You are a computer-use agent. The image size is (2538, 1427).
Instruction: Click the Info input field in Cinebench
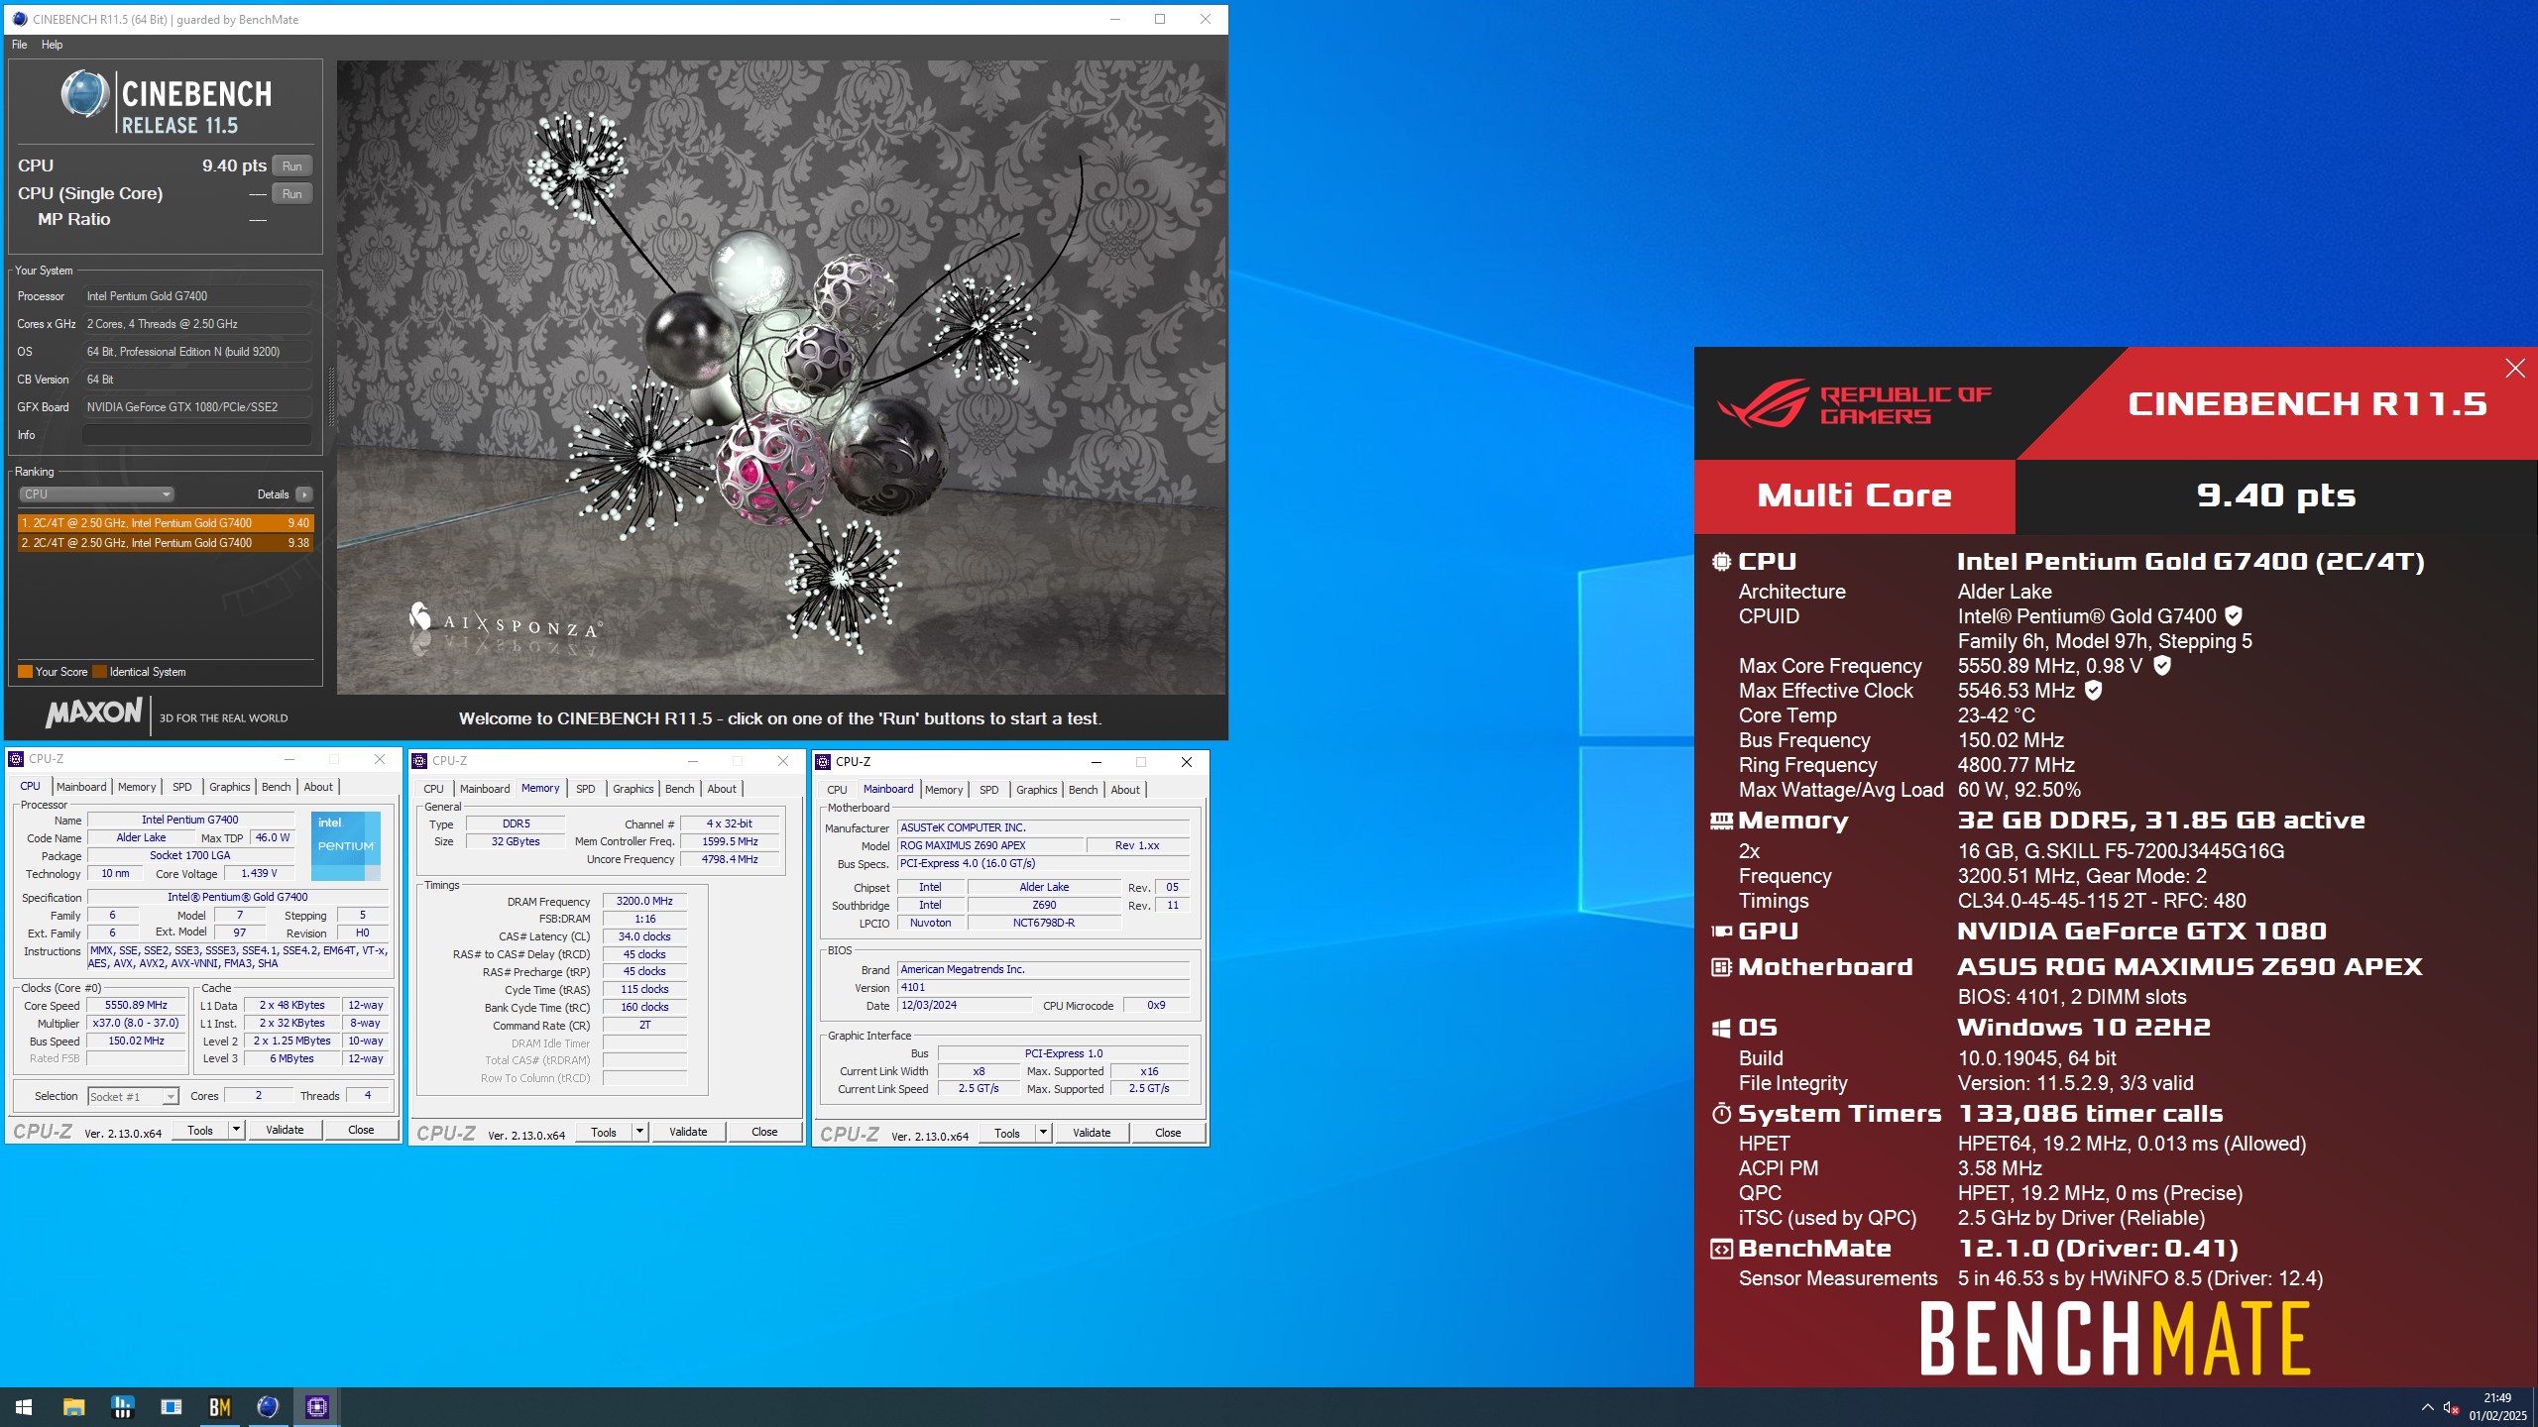pos(196,435)
